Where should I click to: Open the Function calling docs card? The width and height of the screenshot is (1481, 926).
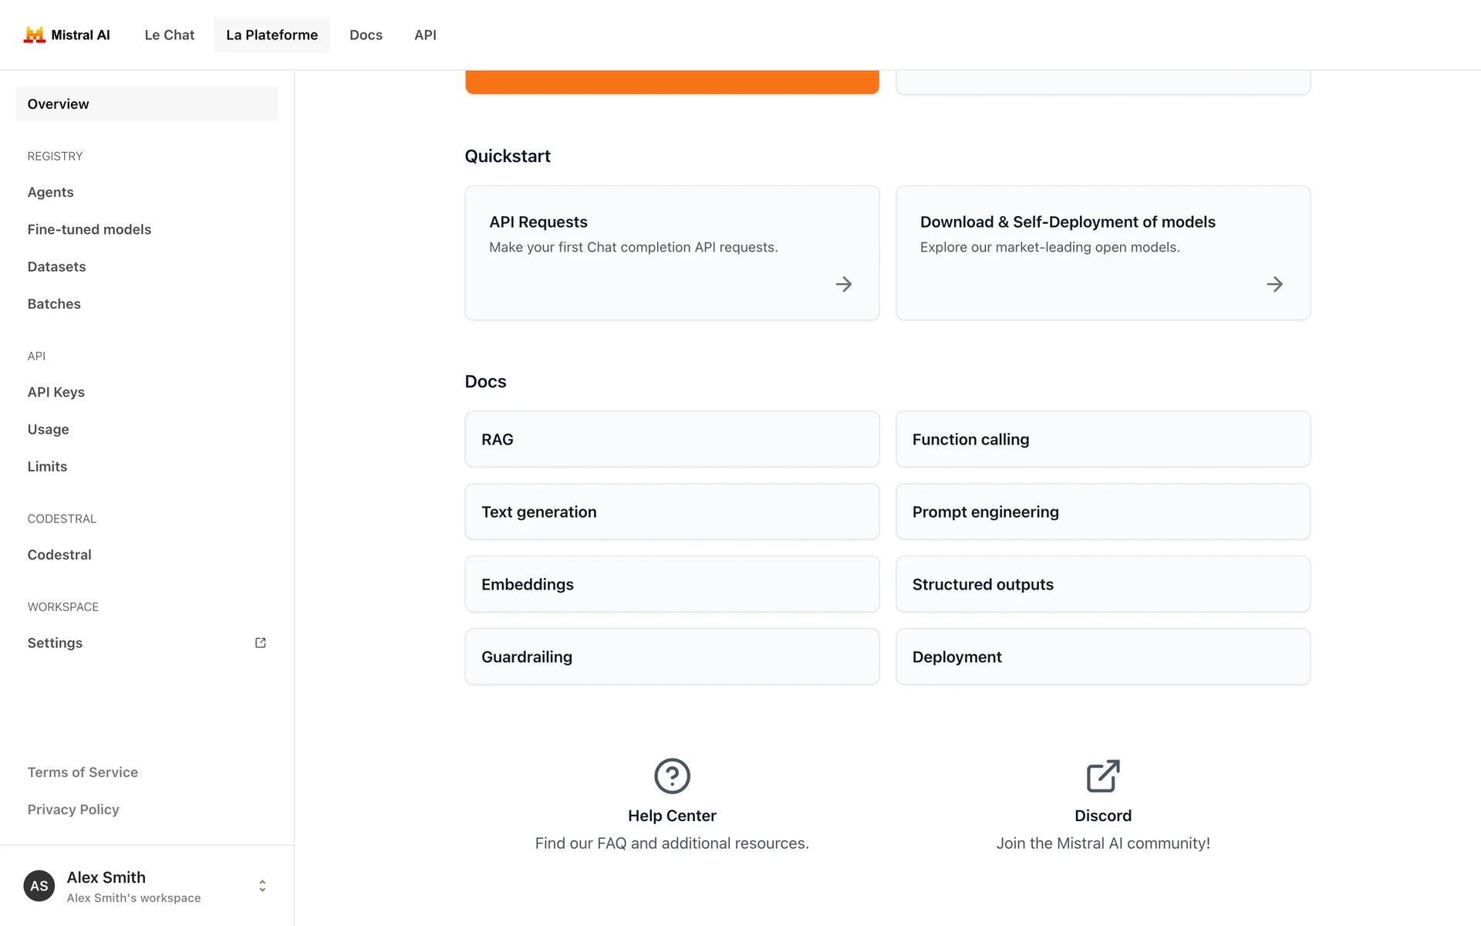(1102, 439)
